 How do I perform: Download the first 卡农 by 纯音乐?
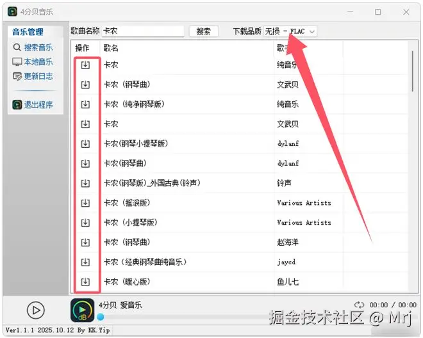(85, 65)
